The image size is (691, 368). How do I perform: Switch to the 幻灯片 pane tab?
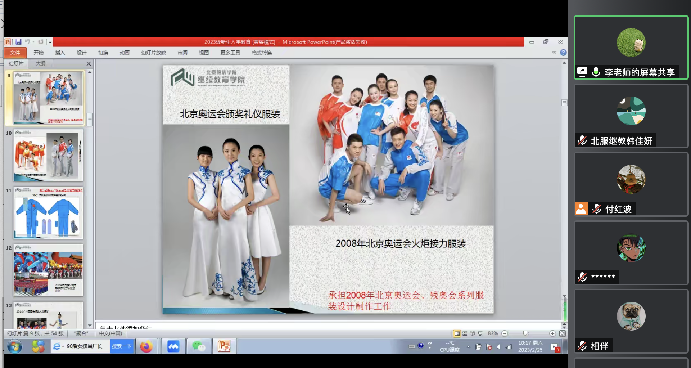pyautogui.click(x=16, y=63)
